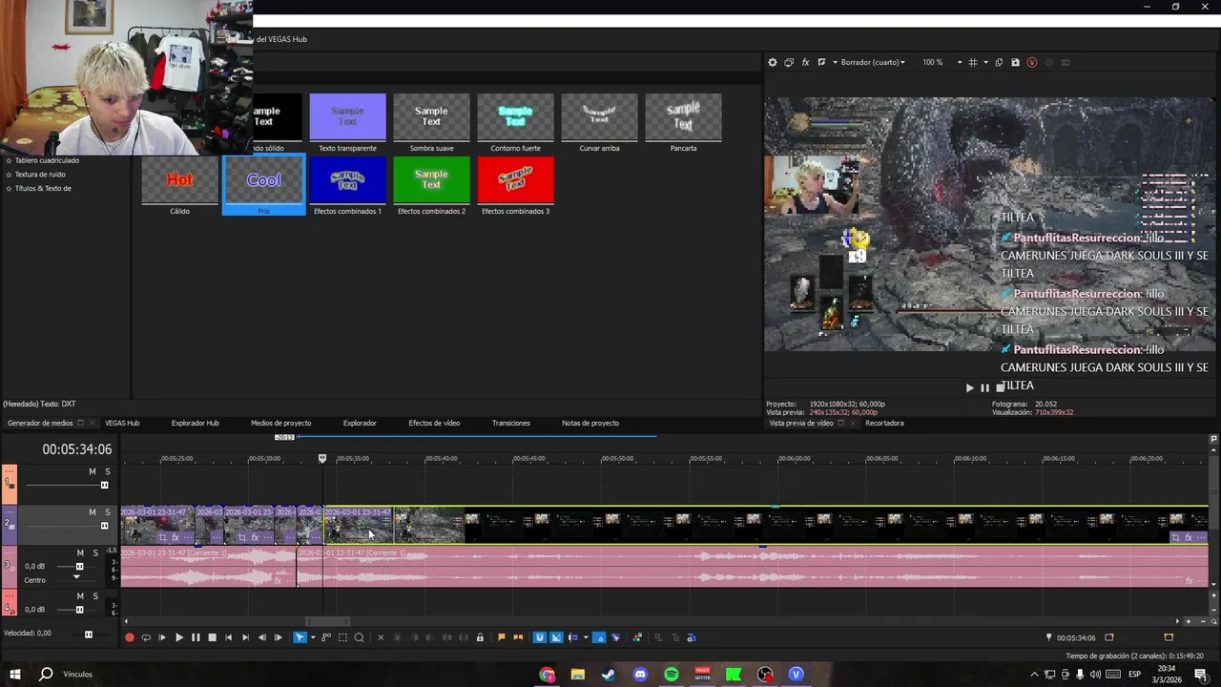Copy preview snapshot to clipboard

[999, 62]
